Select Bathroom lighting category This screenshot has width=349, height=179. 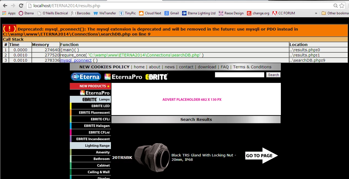(x=90, y=159)
